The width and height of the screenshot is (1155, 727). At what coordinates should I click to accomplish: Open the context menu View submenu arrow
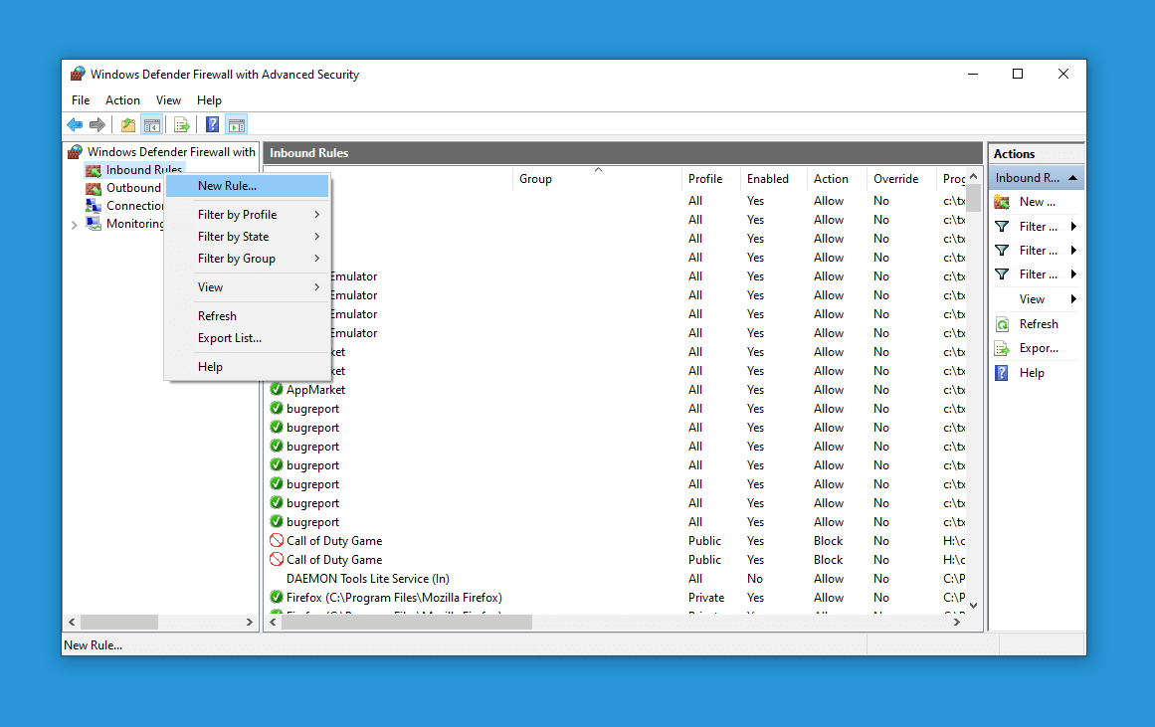tap(317, 287)
